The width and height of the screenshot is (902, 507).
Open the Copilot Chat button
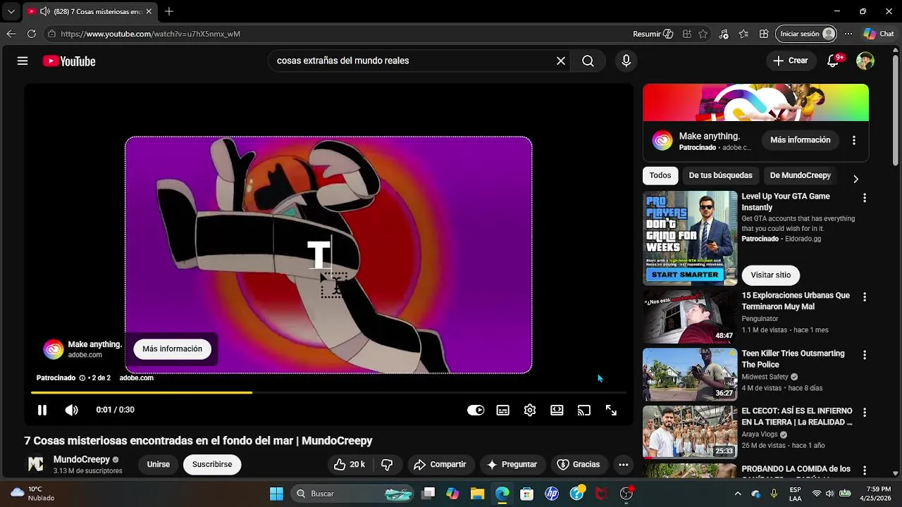[879, 34]
